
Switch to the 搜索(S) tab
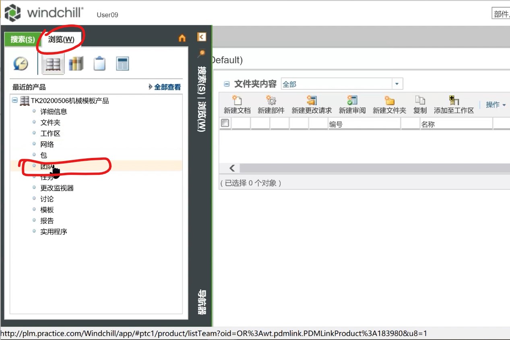tap(23, 39)
